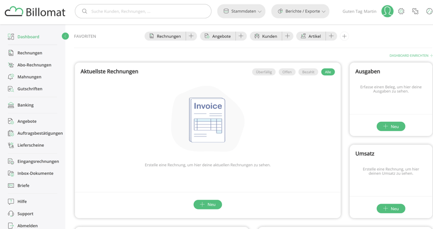433x229 pixels.
Task: Click the Inbox-Dokumente sidebar icon
Action: (x=11, y=173)
